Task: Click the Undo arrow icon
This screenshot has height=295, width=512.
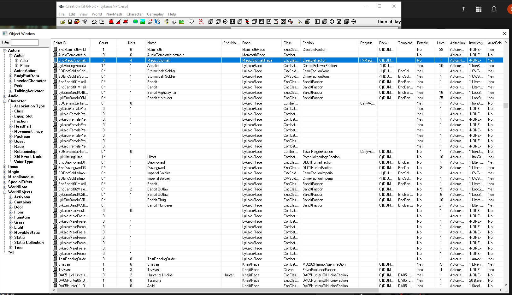Action: coord(94,22)
